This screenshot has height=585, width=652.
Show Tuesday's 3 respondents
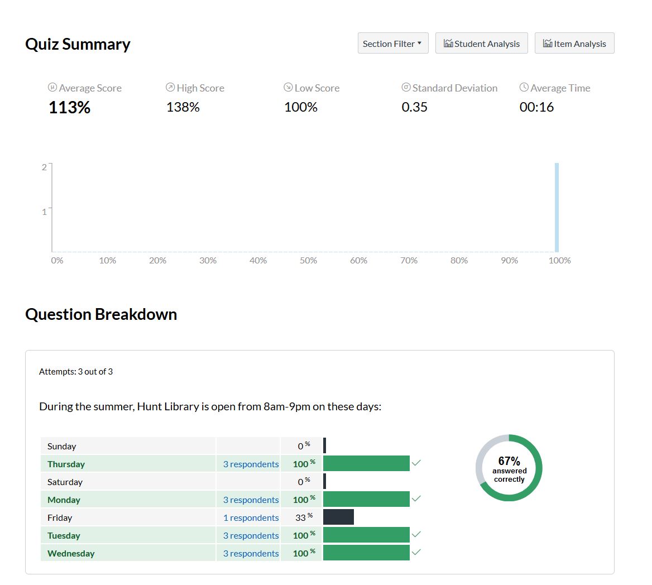[x=251, y=535]
